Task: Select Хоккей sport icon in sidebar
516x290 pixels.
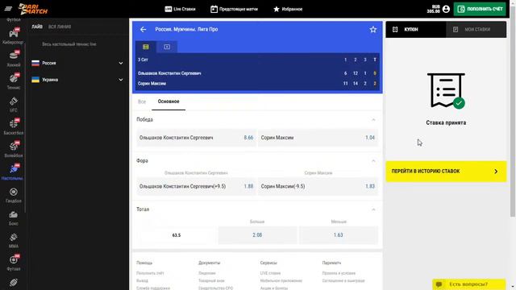Action: (13, 59)
